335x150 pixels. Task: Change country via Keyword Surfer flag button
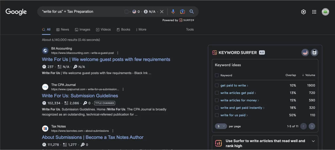pos(305,52)
